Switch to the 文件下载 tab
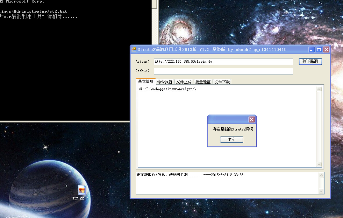 point(222,82)
